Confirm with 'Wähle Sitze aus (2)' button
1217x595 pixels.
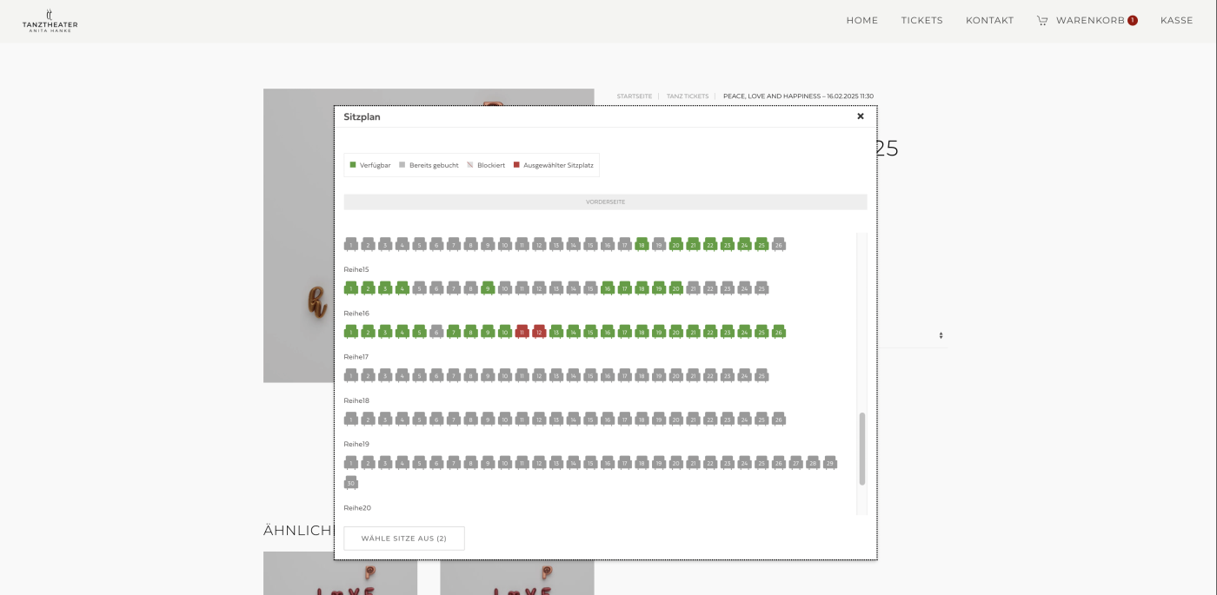404,539
